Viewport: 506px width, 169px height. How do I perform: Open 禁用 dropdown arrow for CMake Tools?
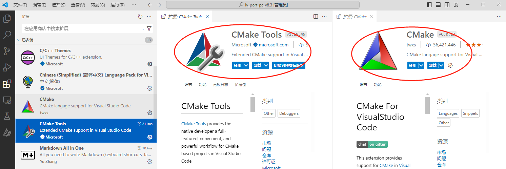click(x=246, y=65)
